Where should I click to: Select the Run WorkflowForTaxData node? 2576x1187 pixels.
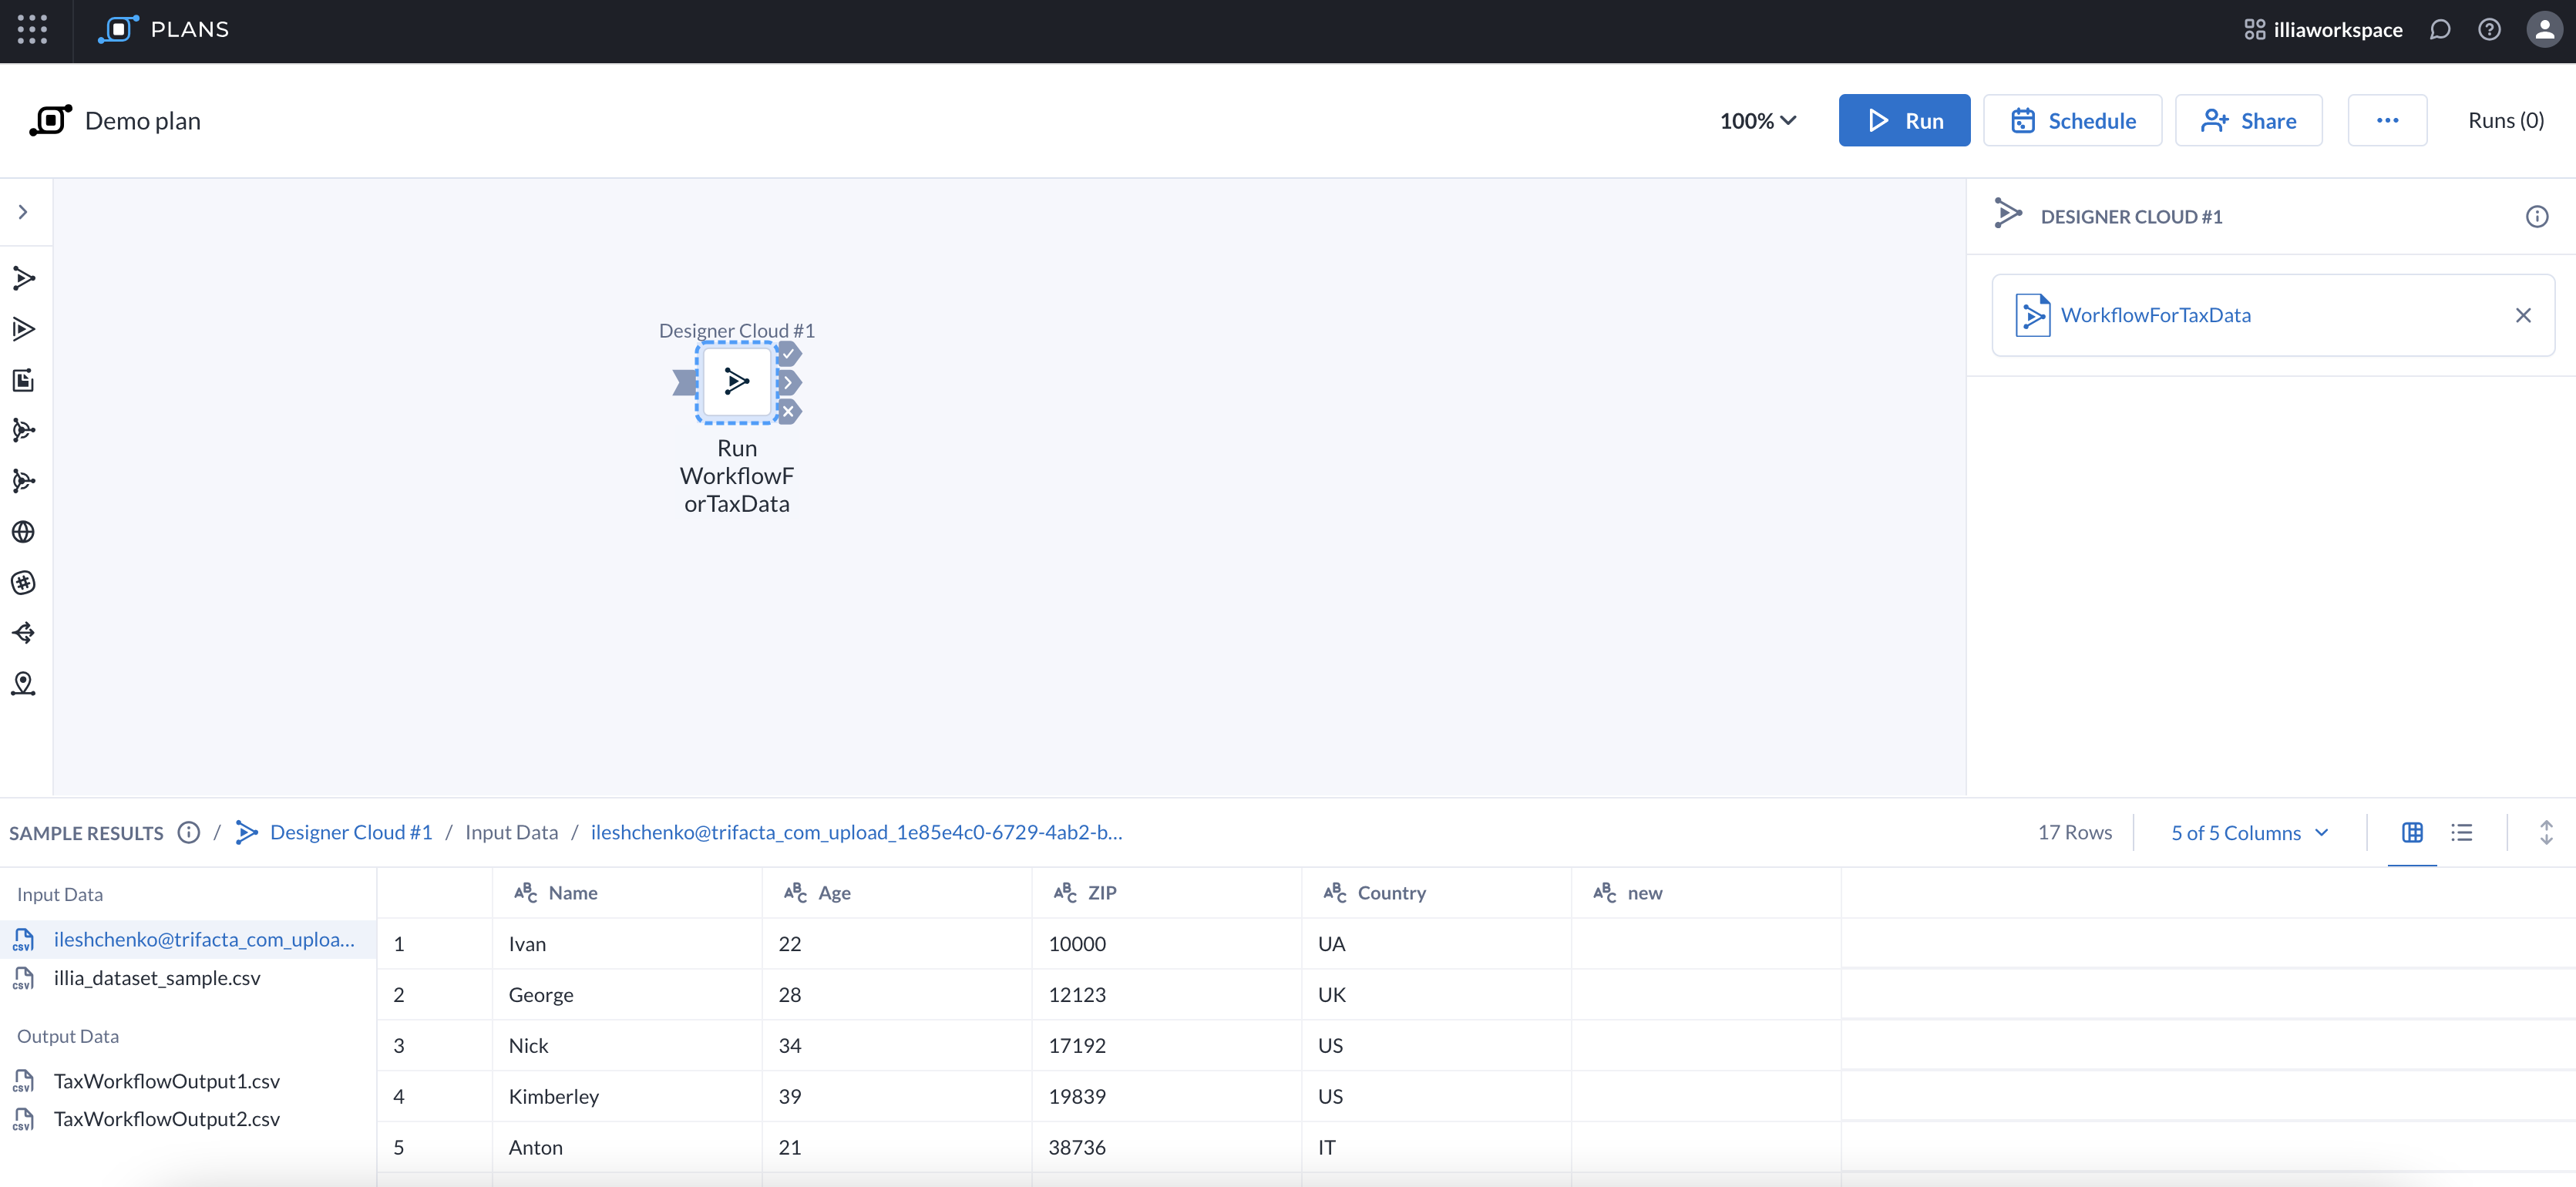[x=737, y=382]
